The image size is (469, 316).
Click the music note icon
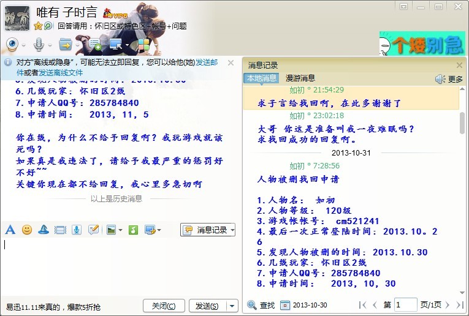click(133, 230)
